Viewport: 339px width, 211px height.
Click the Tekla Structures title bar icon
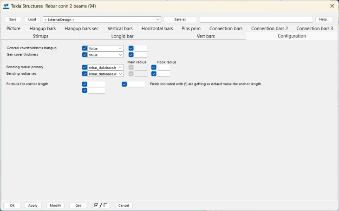click(6, 6)
